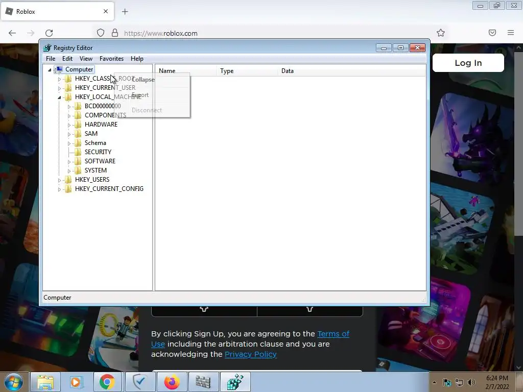Expand the HKEY_CURRENT_USER arrow

[59, 88]
